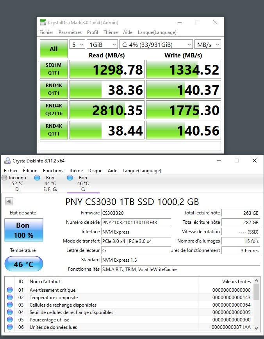Image resolution: width=264 pixels, height=339 pixels.
Task: Click the 3 heures operating time value
Action: pyautogui.click(x=241, y=251)
